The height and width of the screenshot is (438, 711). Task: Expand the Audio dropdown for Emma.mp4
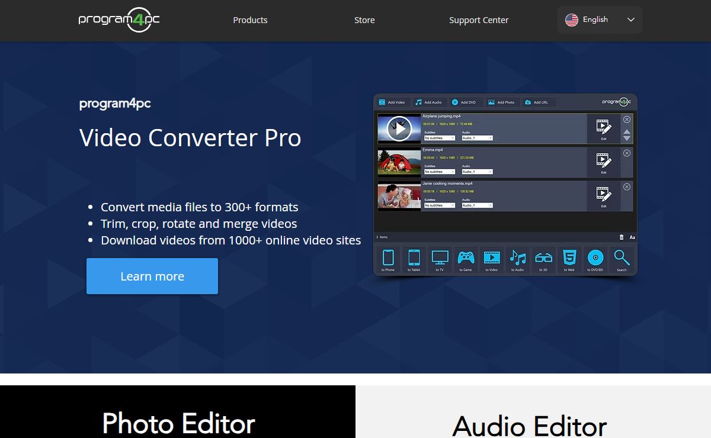coord(477,172)
